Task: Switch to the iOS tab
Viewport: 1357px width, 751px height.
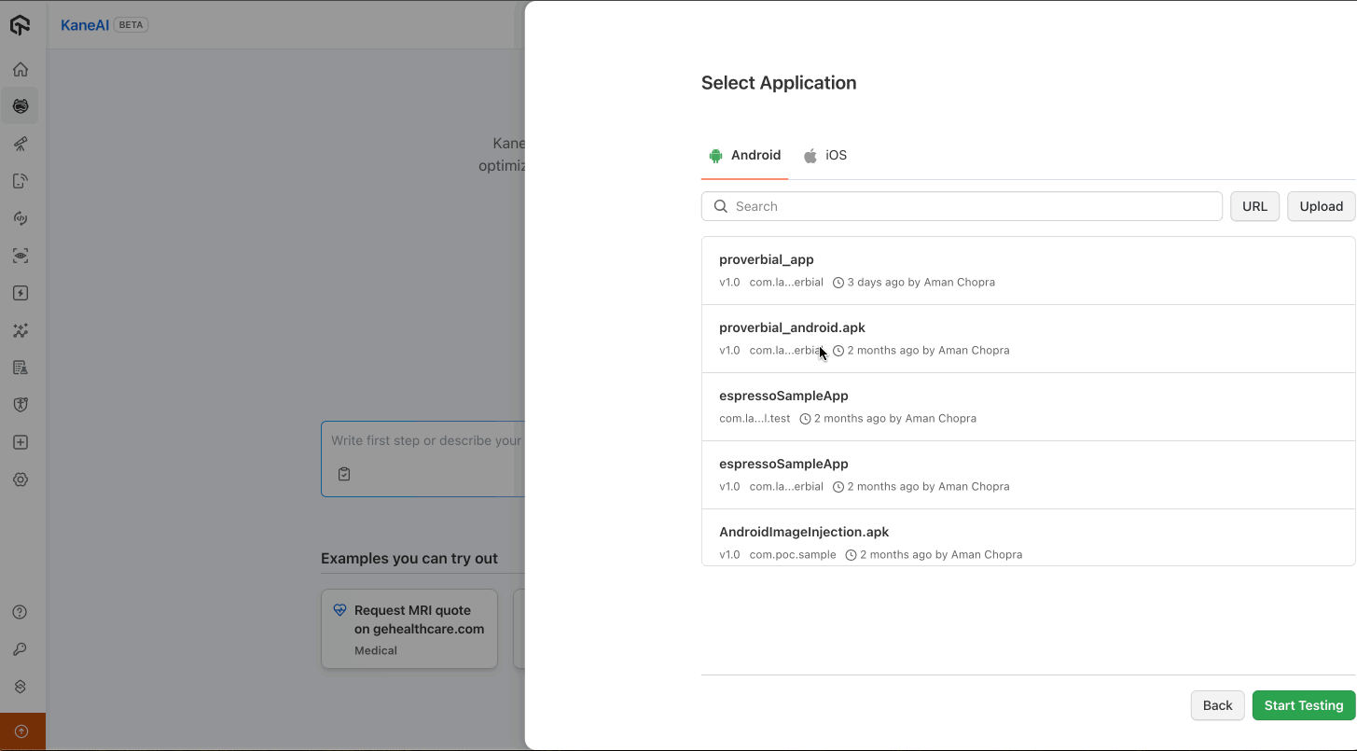Action: tap(825, 156)
